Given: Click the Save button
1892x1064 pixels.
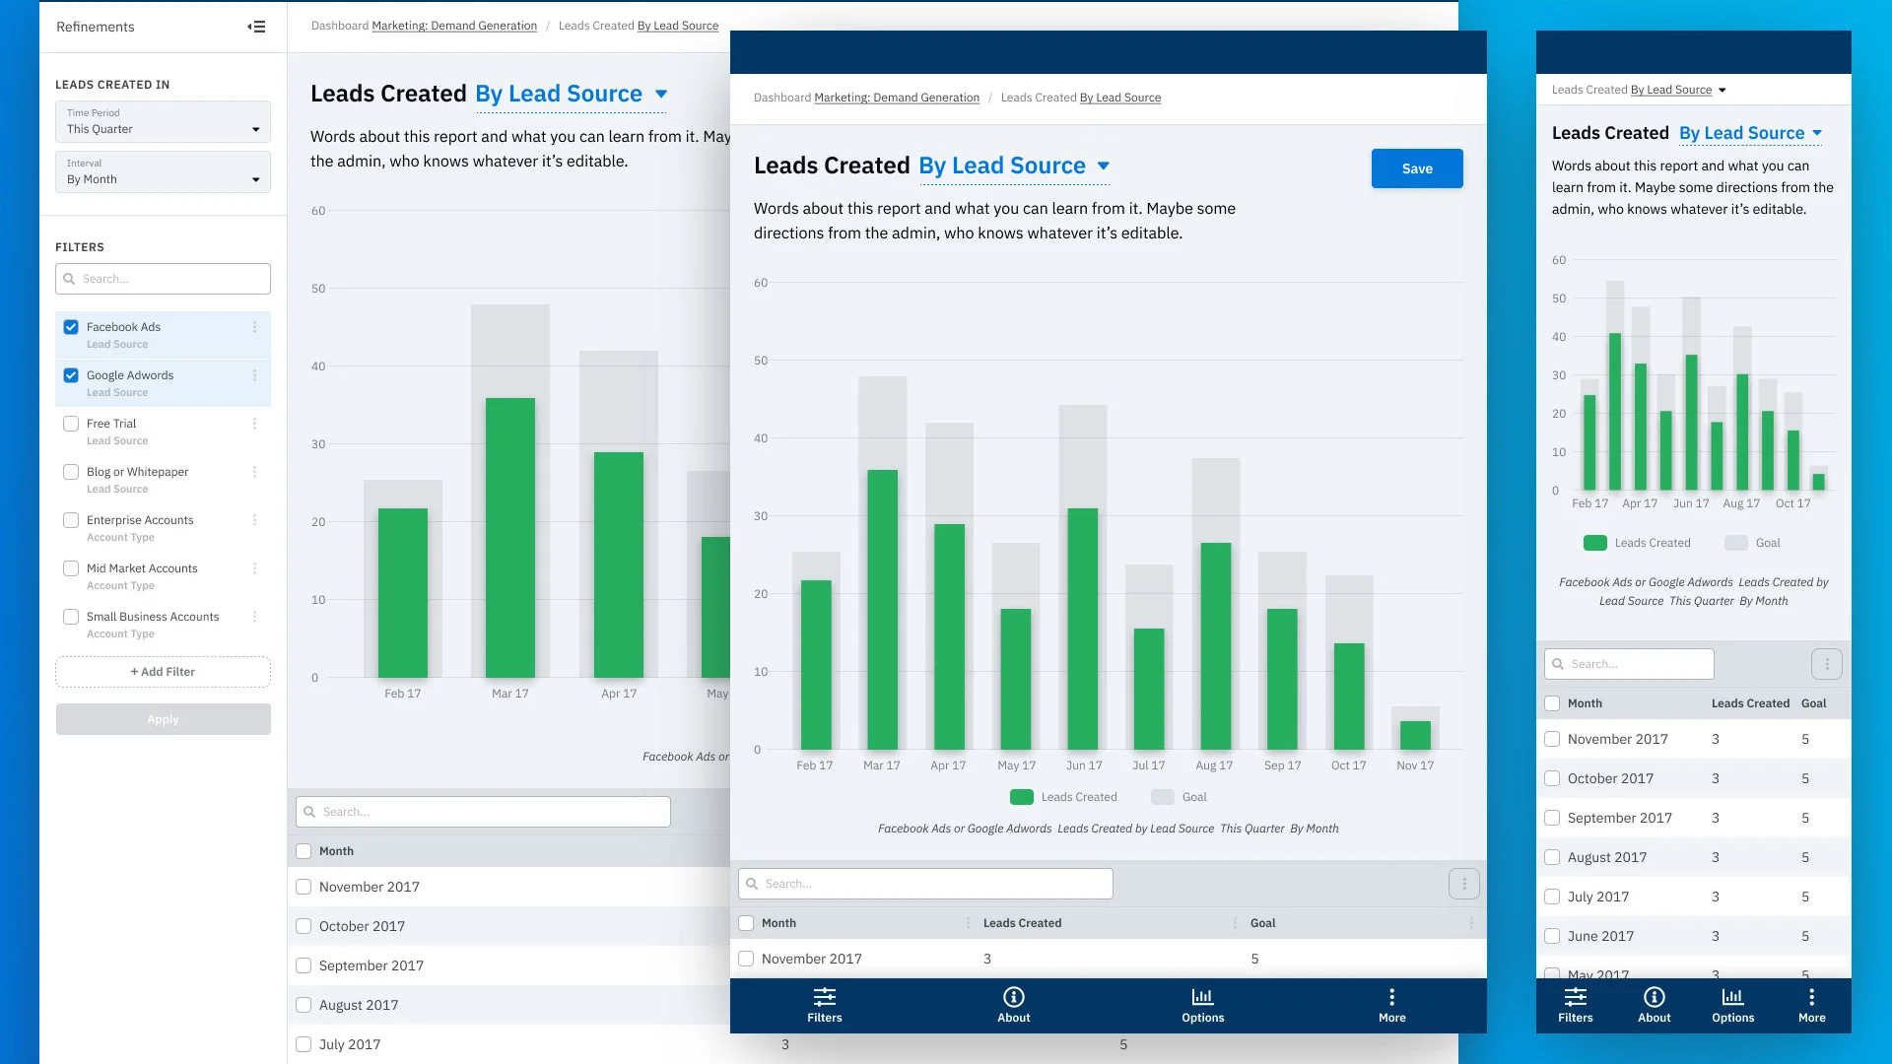Looking at the screenshot, I should (x=1417, y=168).
